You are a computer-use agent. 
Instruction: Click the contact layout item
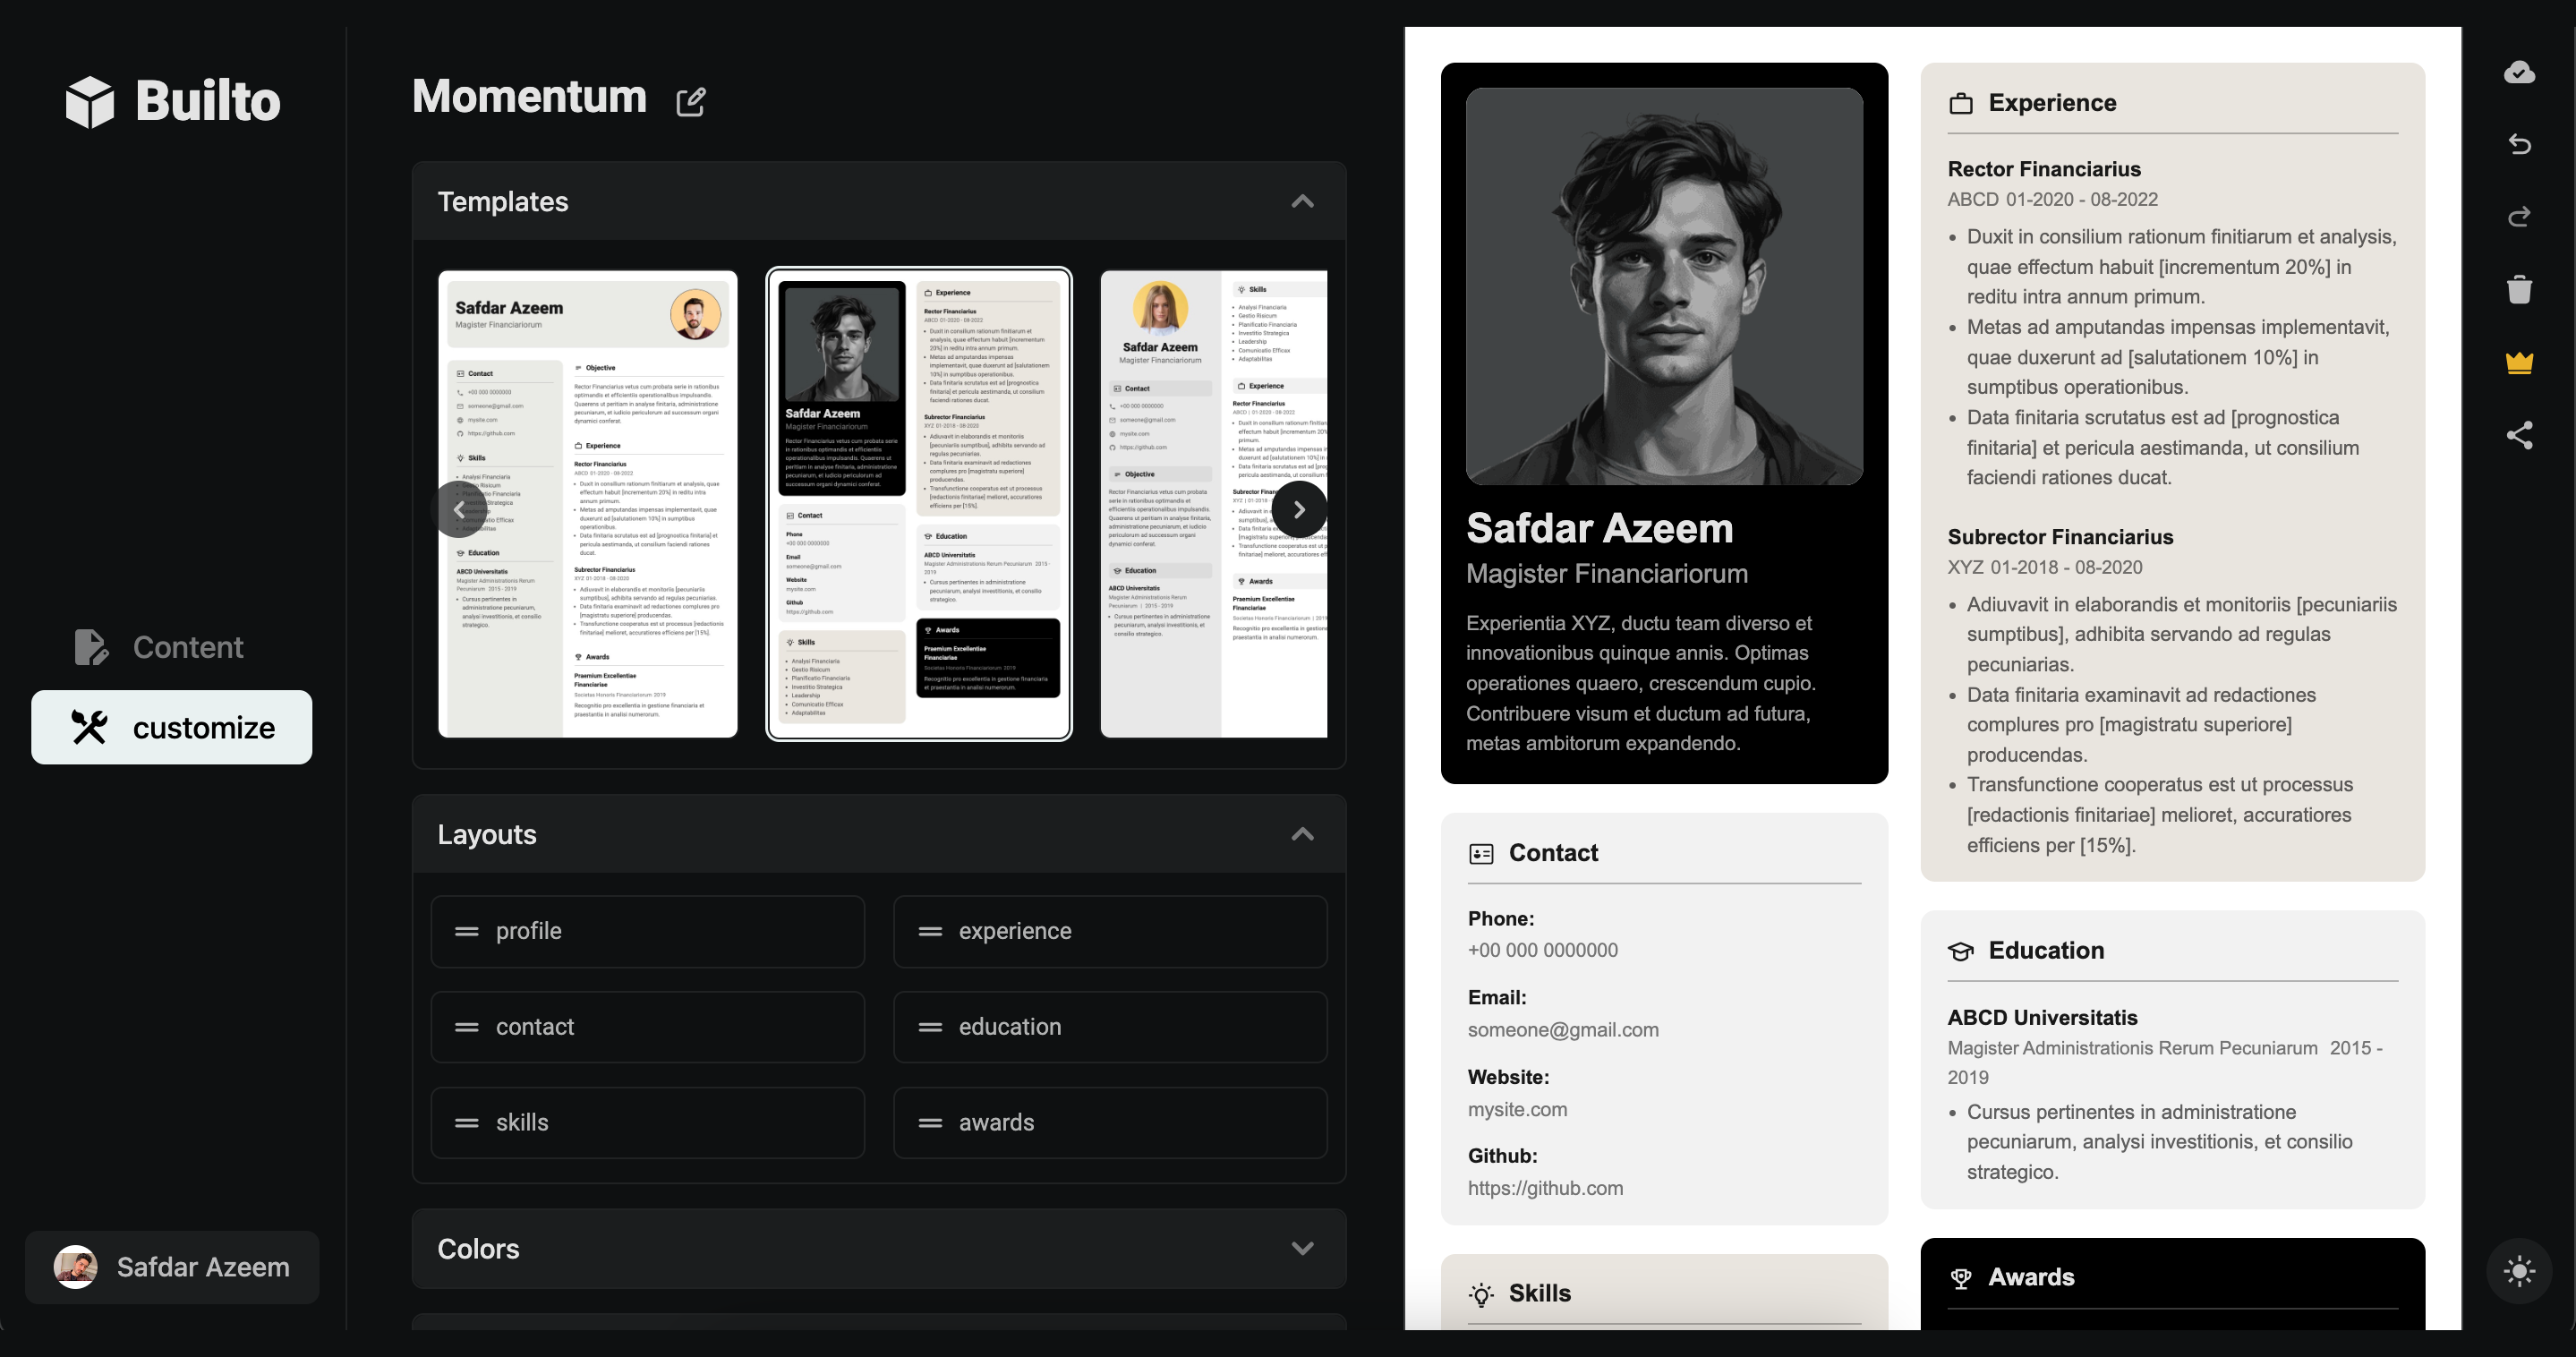click(x=647, y=1027)
